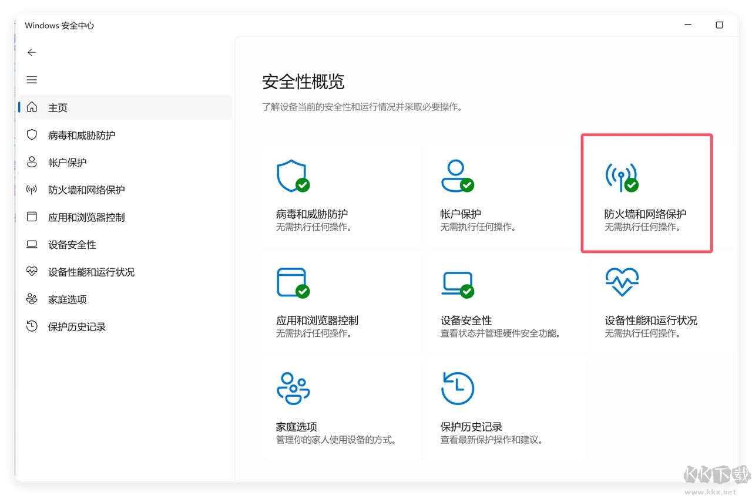Click the back arrow at top left
The height and width of the screenshot is (496, 752).
[31, 52]
